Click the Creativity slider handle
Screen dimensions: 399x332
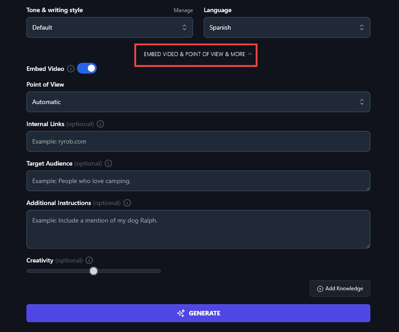tap(94, 271)
